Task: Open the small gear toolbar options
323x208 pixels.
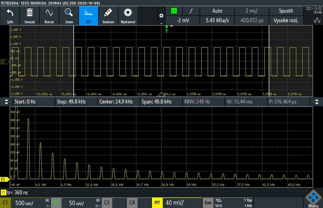Action: click(x=161, y=16)
